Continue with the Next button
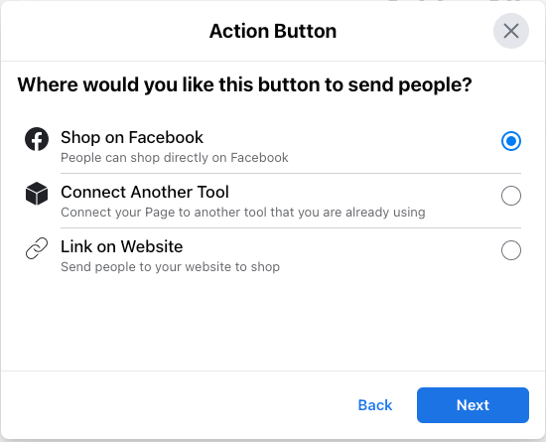The width and height of the screenshot is (546, 442). coord(473,405)
